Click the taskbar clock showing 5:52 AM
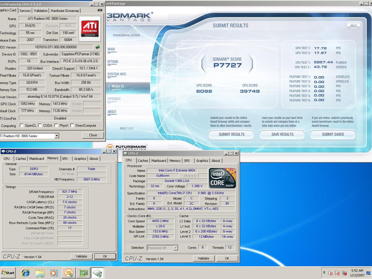The image size is (372, 279). tap(357, 273)
